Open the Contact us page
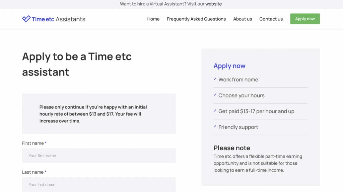 click(x=271, y=19)
